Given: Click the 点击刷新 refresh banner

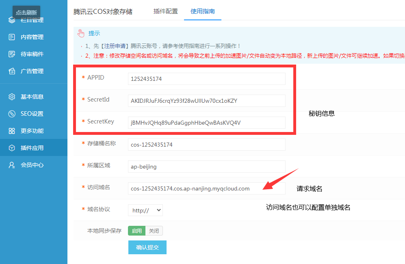Looking at the screenshot, I should (26, 12).
